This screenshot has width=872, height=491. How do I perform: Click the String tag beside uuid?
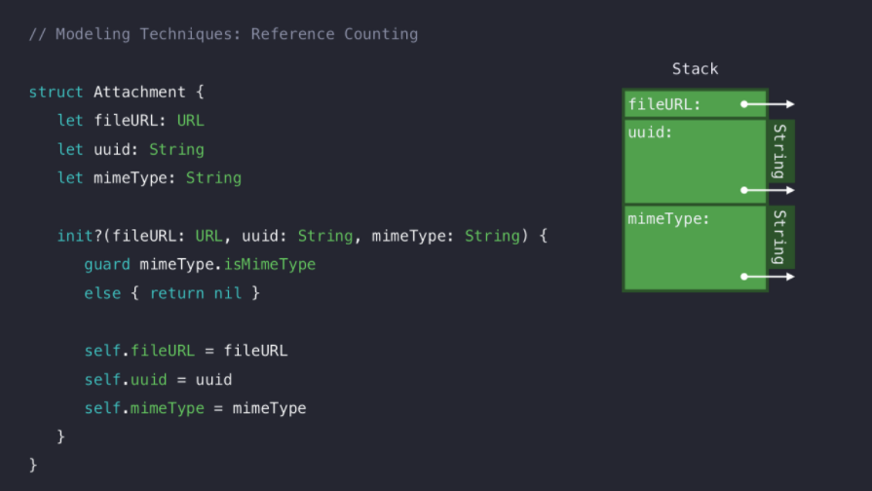780,151
